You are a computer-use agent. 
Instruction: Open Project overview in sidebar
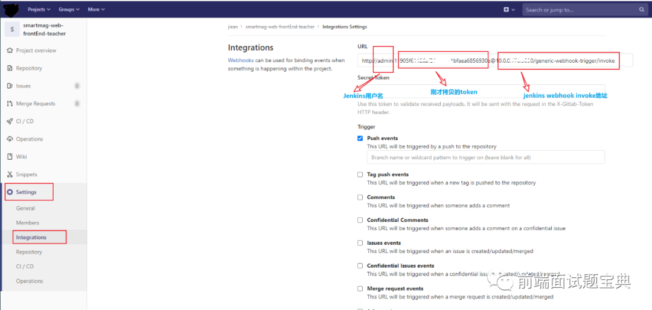click(36, 50)
